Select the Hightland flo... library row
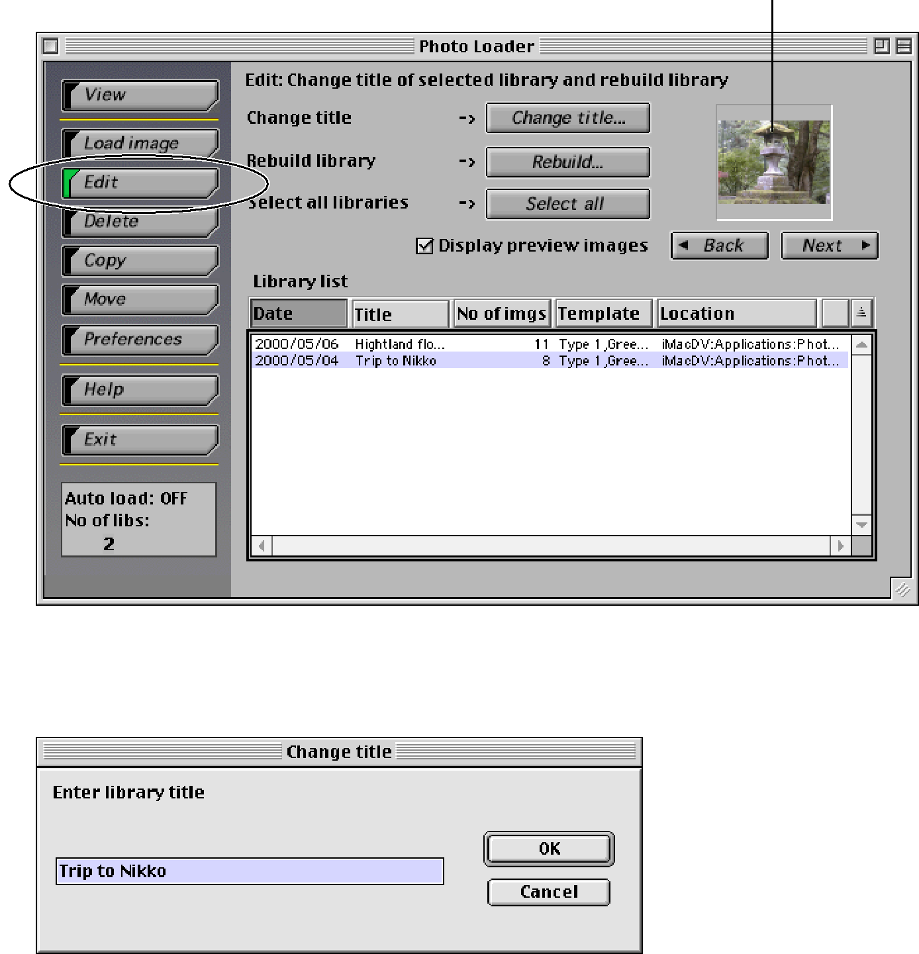919x954 pixels. pos(550,344)
